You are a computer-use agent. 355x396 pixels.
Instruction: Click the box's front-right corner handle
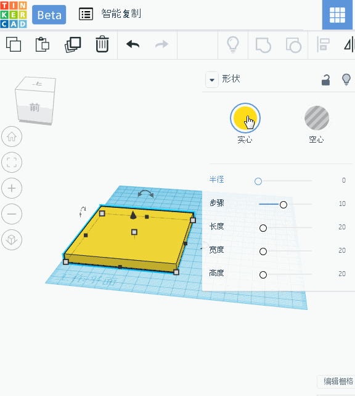(x=176, y=272)
